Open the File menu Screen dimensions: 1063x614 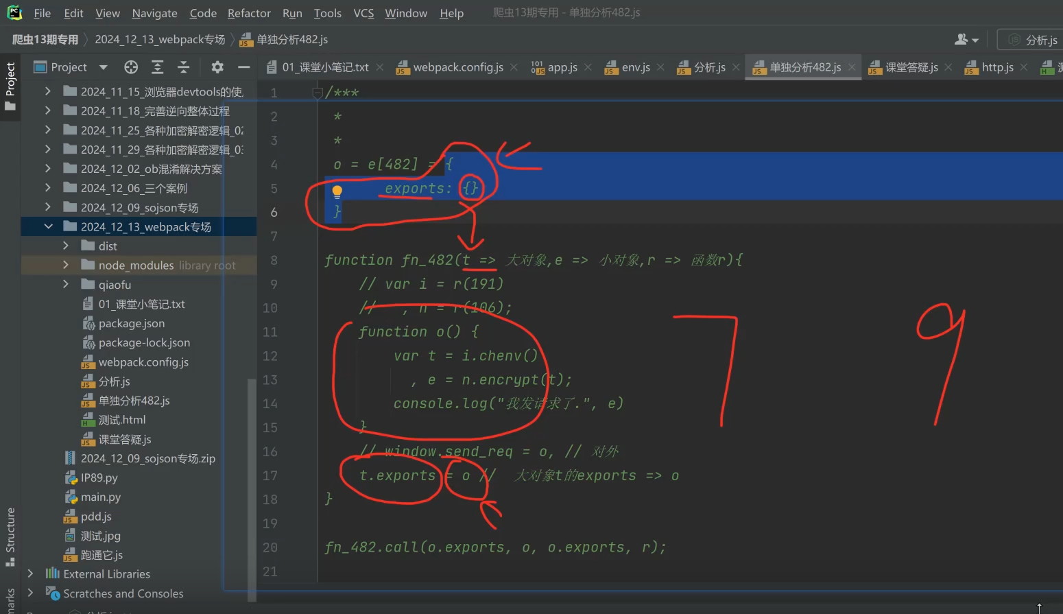click(42, 13)
